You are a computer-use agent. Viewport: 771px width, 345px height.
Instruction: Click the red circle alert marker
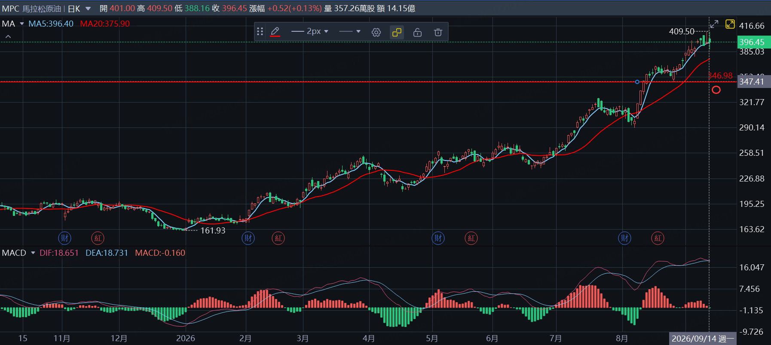point(716,90)
